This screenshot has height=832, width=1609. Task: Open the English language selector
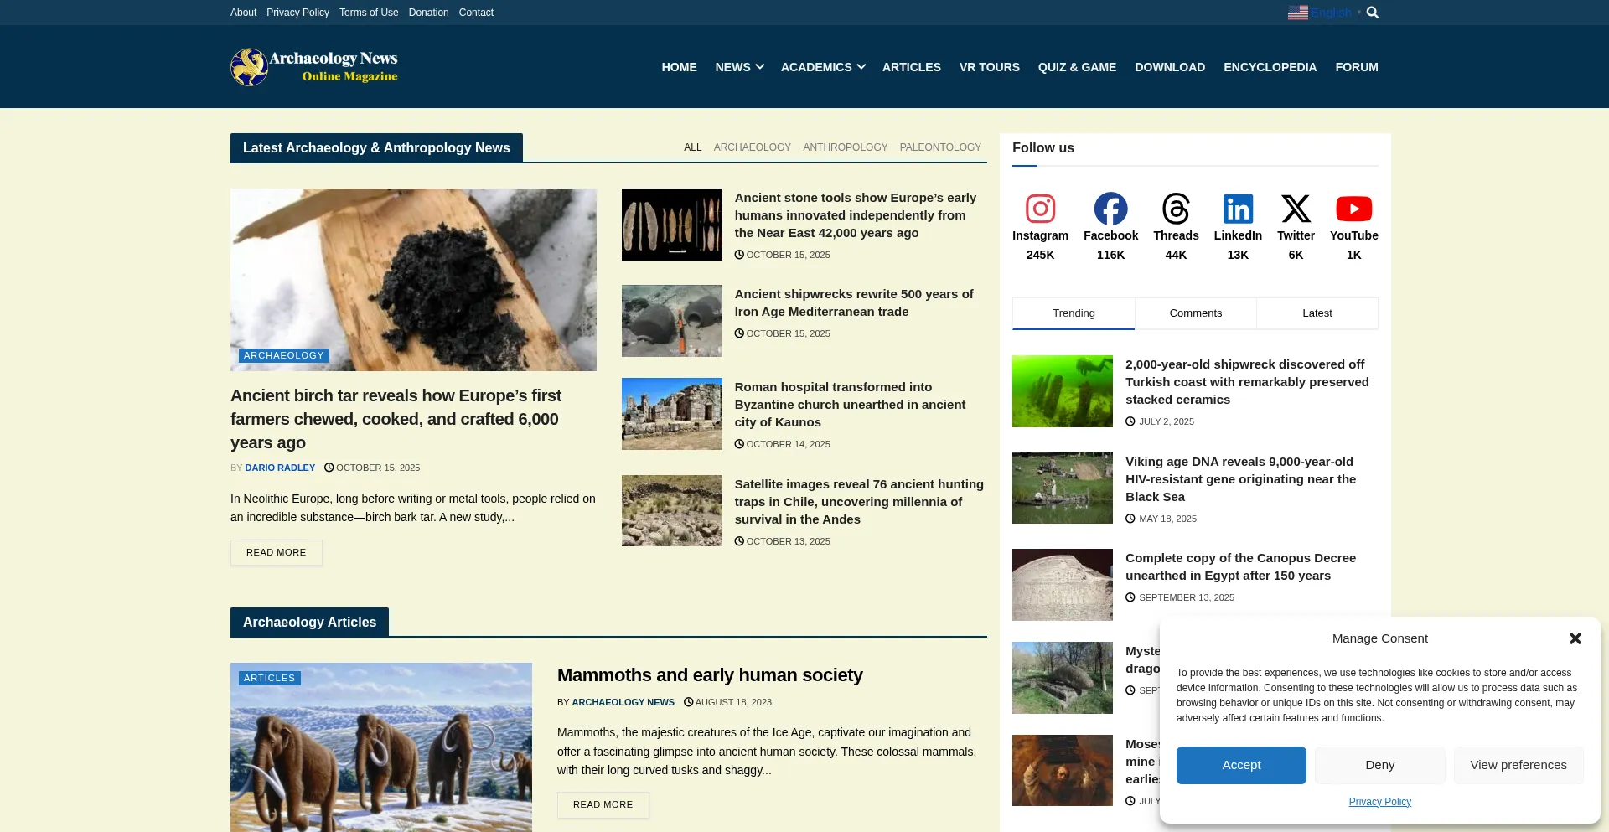(x=1322, y=13)
